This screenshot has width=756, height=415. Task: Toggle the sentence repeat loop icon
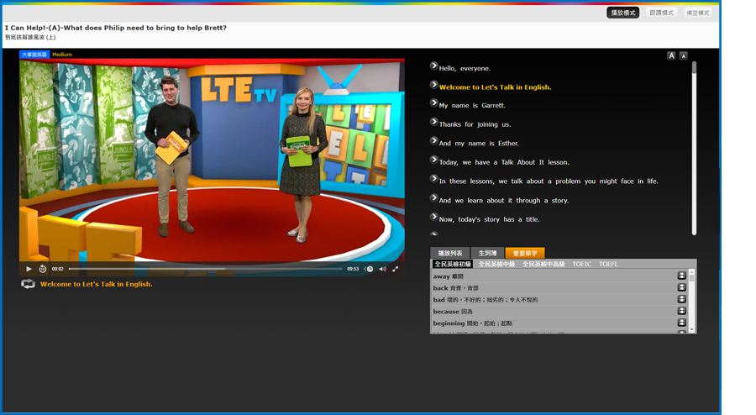click(28, 284)
